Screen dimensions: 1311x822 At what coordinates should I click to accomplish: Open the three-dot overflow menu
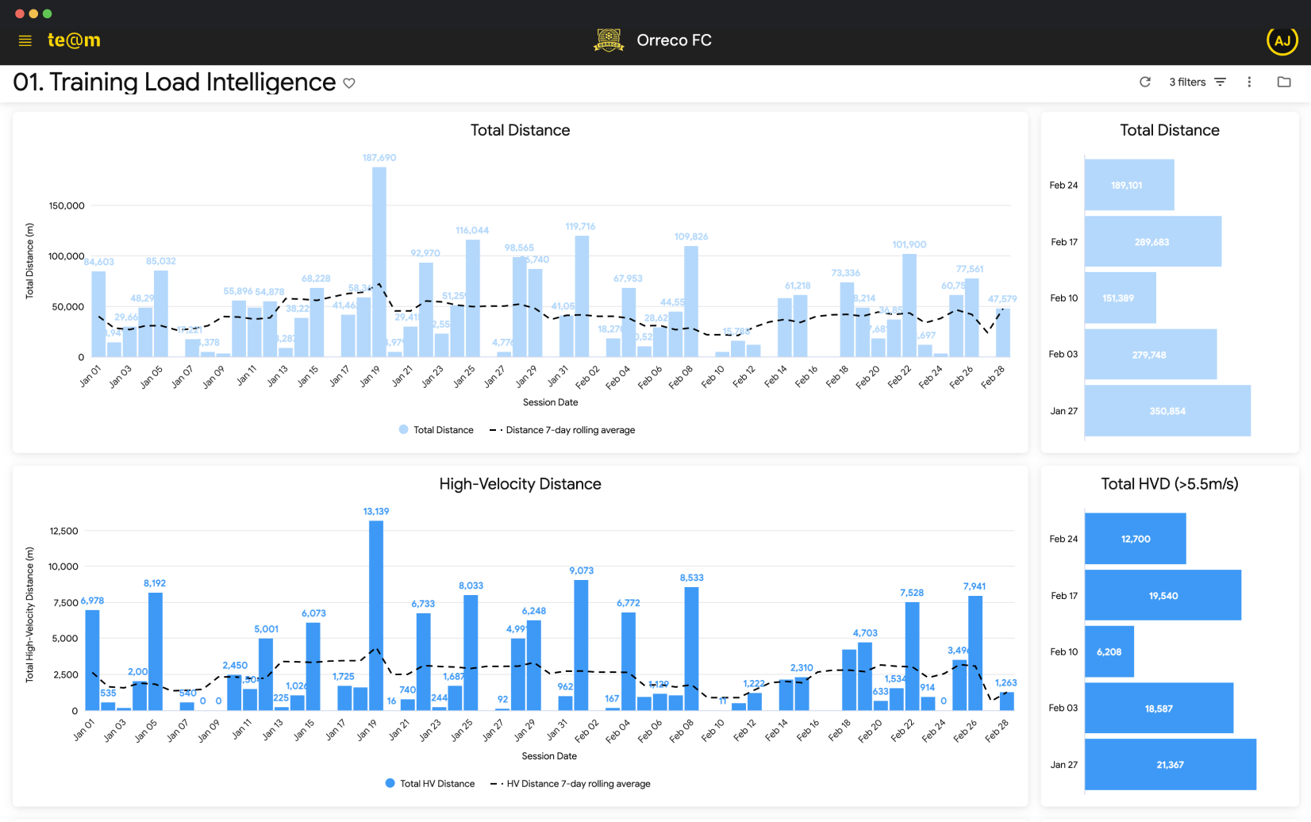tap(1249, 82)
